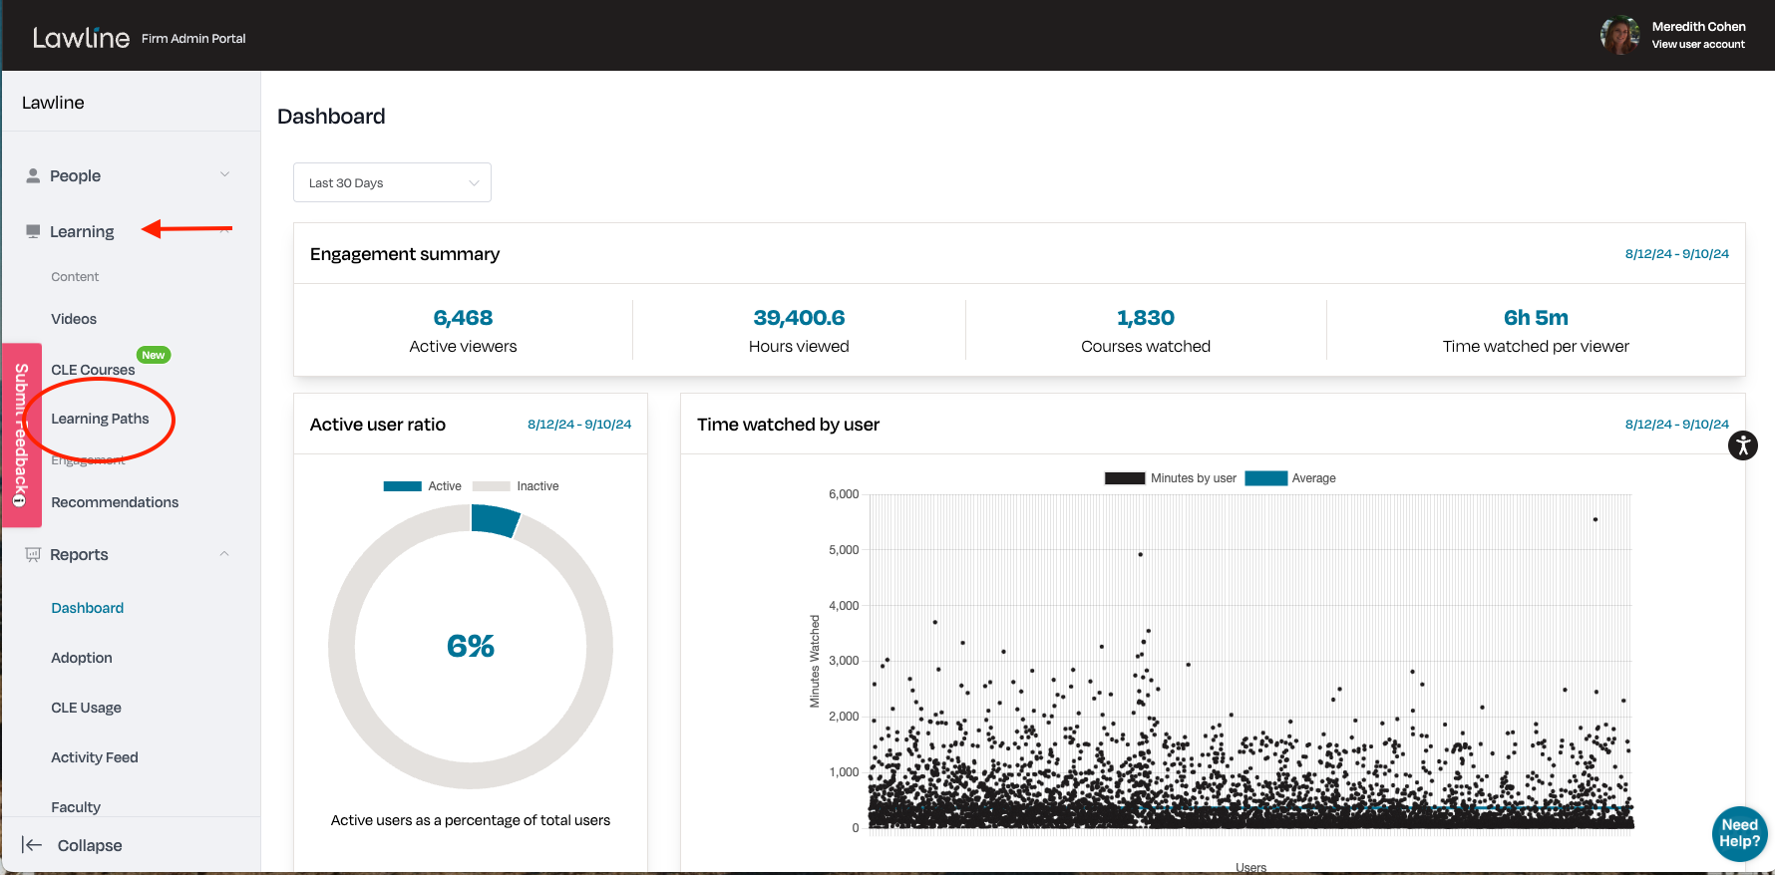The height and width of the screenshot is (875, 1775).
Task: Toggle the Inactive legend in donut chart
Action: click(x=516, y=486)
